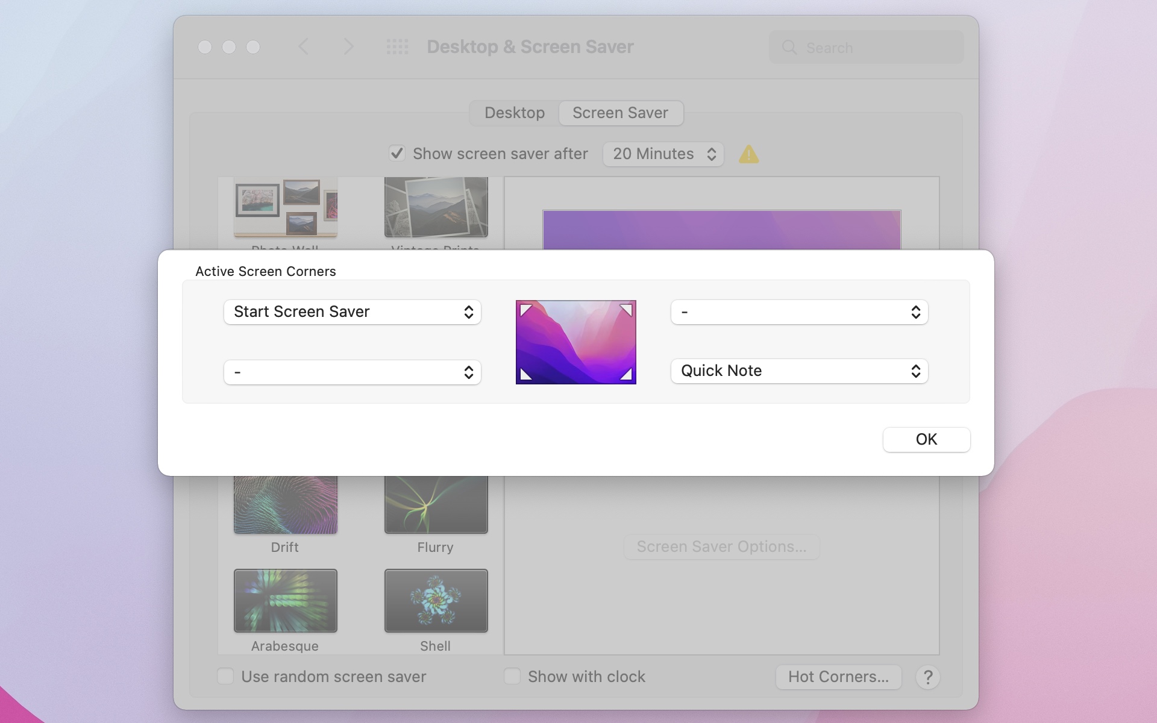Confirm hot corners with OK
The image size is (1157, 723).
click(x=926, y=439)
